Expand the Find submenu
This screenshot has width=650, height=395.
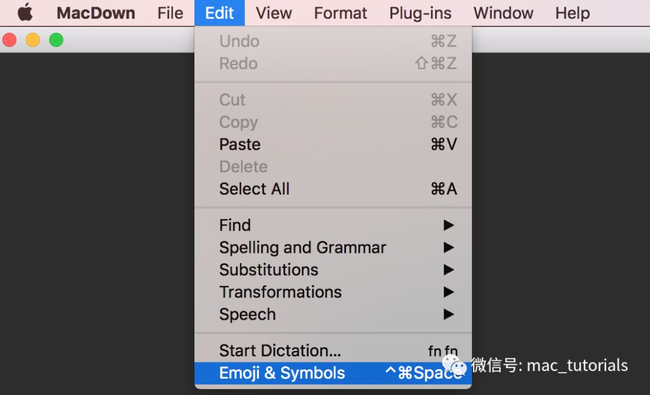[x=235, y=225]
